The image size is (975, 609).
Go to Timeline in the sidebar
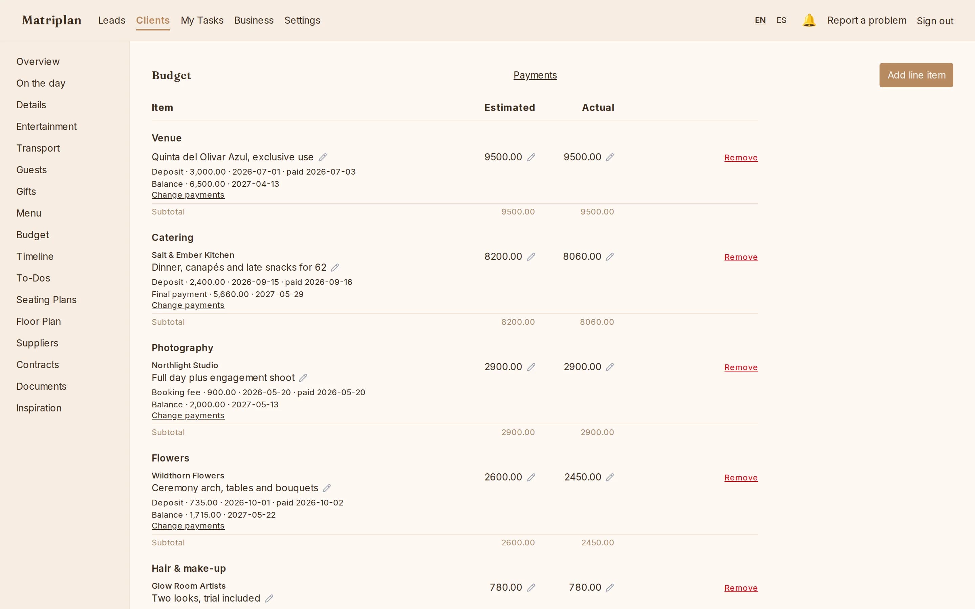coord(35,256)
